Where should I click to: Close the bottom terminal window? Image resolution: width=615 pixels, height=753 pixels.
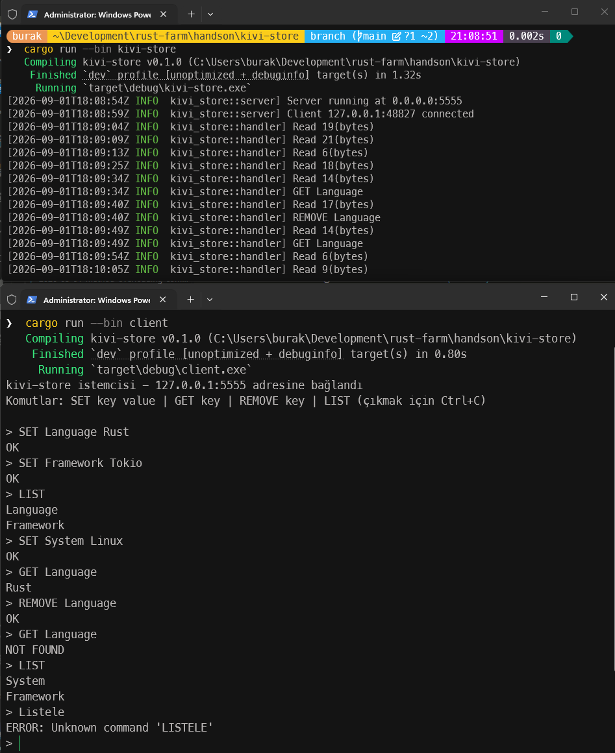click(604, 297)
